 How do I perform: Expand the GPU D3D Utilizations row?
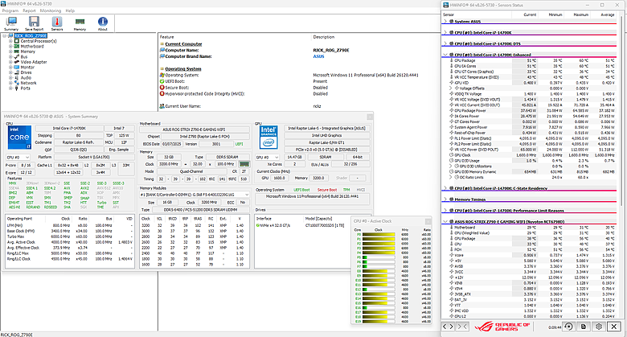[452, 166]
